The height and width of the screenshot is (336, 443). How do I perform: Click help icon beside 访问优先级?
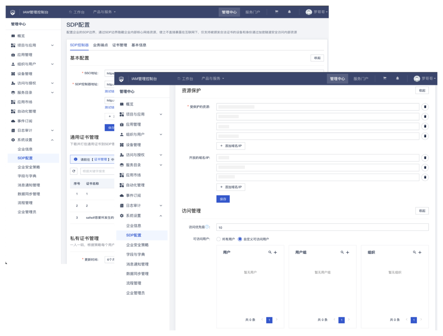[x=207, y=227]
